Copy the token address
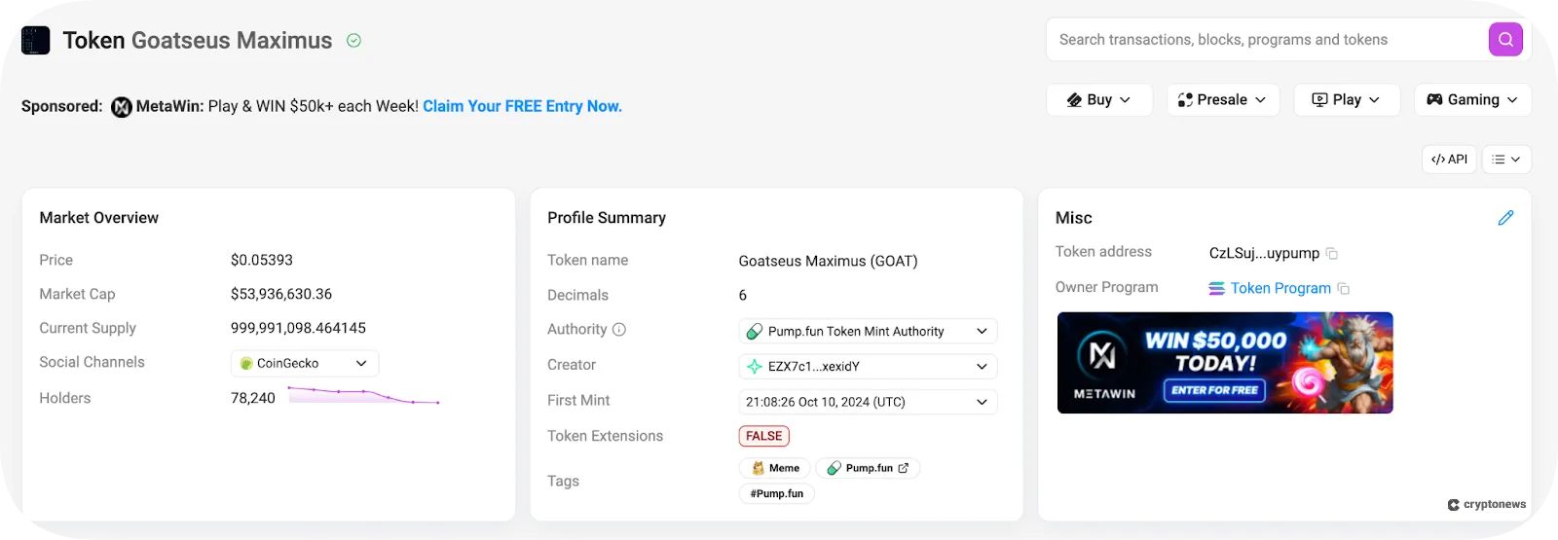 click(1332, 254)
